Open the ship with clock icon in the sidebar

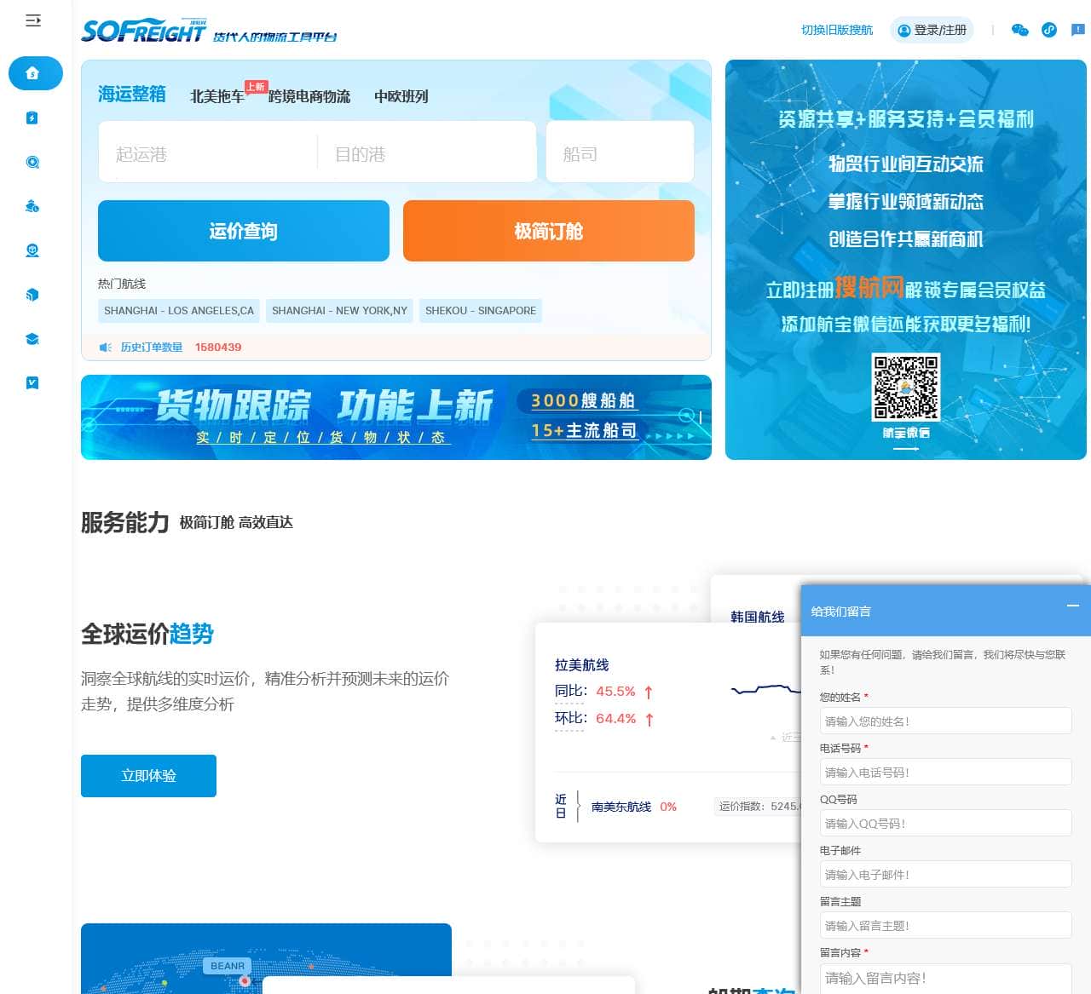pyautogui.click(x=32, y=206)
